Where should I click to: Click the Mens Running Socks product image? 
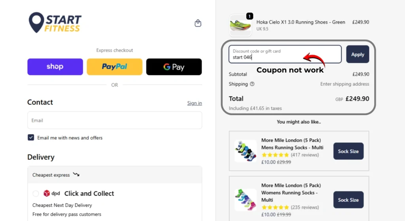(x=245, y=151)
